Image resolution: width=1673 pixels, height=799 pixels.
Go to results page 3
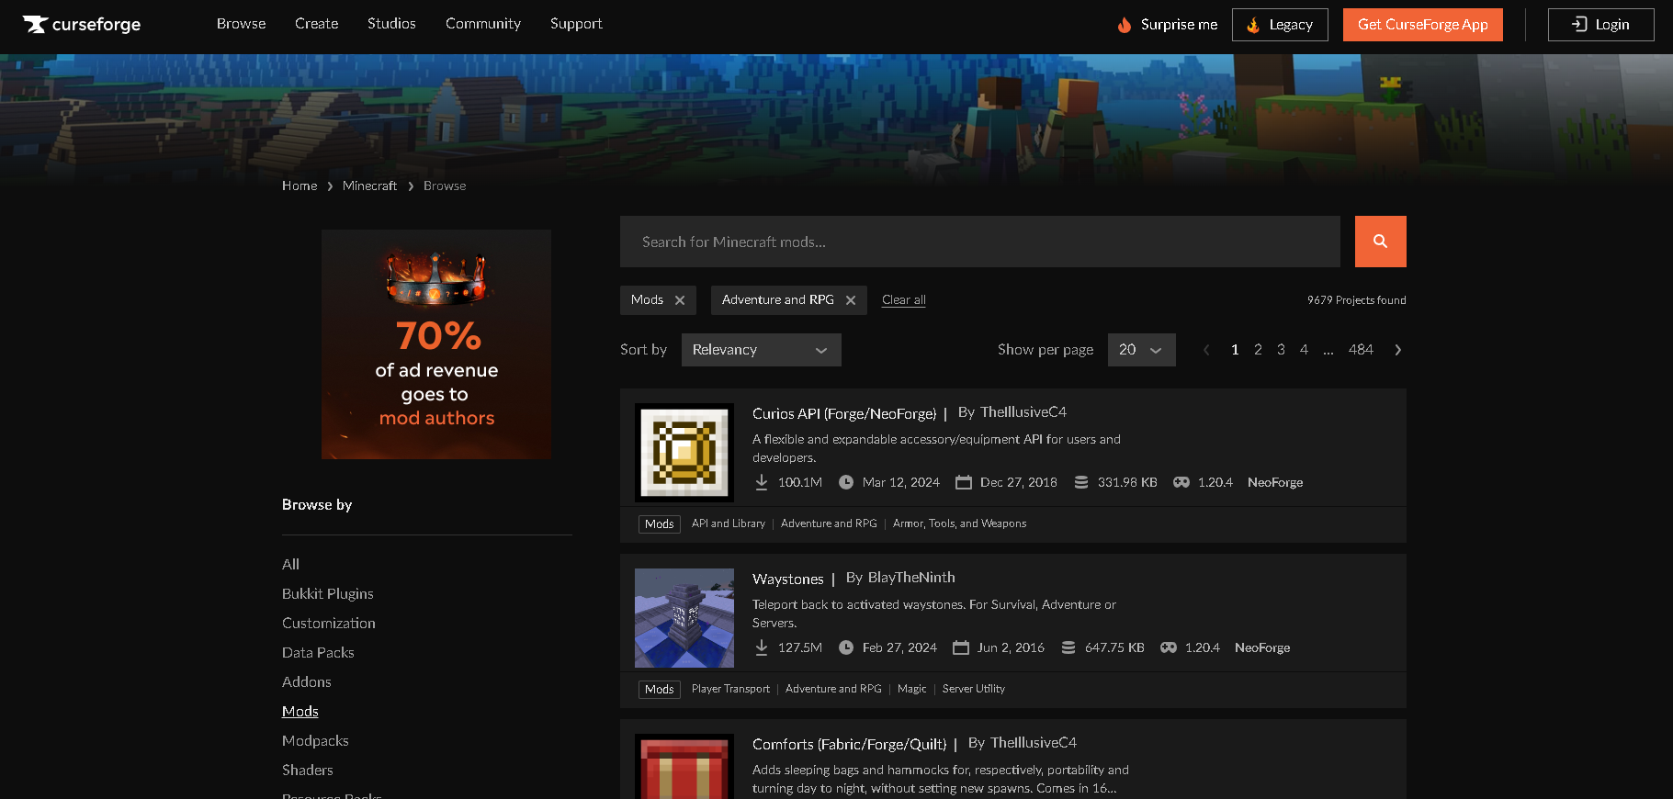coord(1281,350)
